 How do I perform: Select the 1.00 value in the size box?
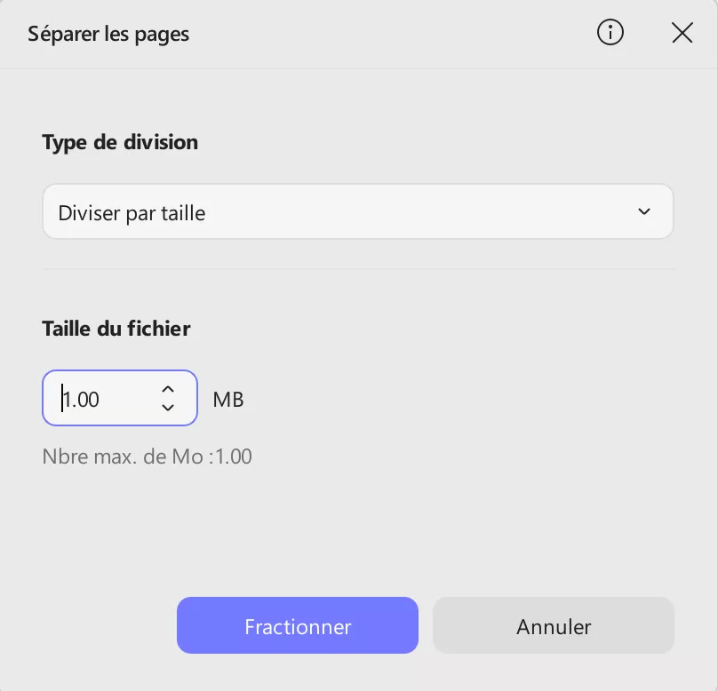pos(80,399)
